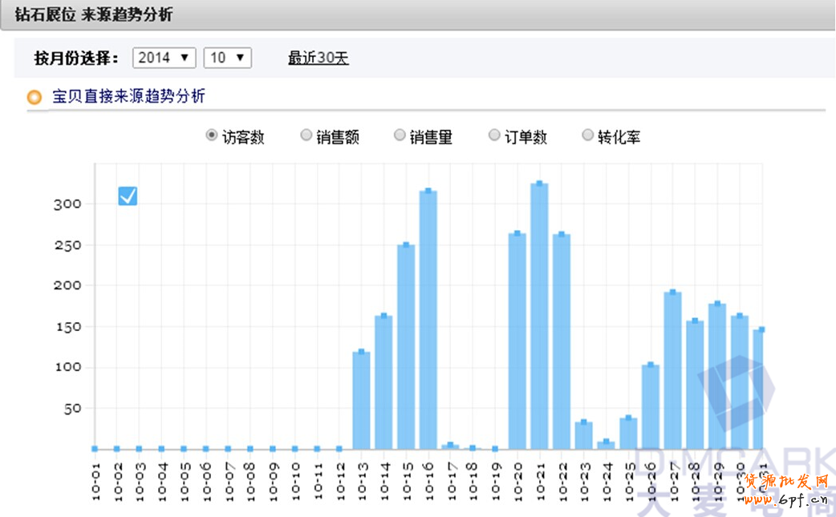
Task: Select the 转化率 radio button
Action: click(587, 135)
